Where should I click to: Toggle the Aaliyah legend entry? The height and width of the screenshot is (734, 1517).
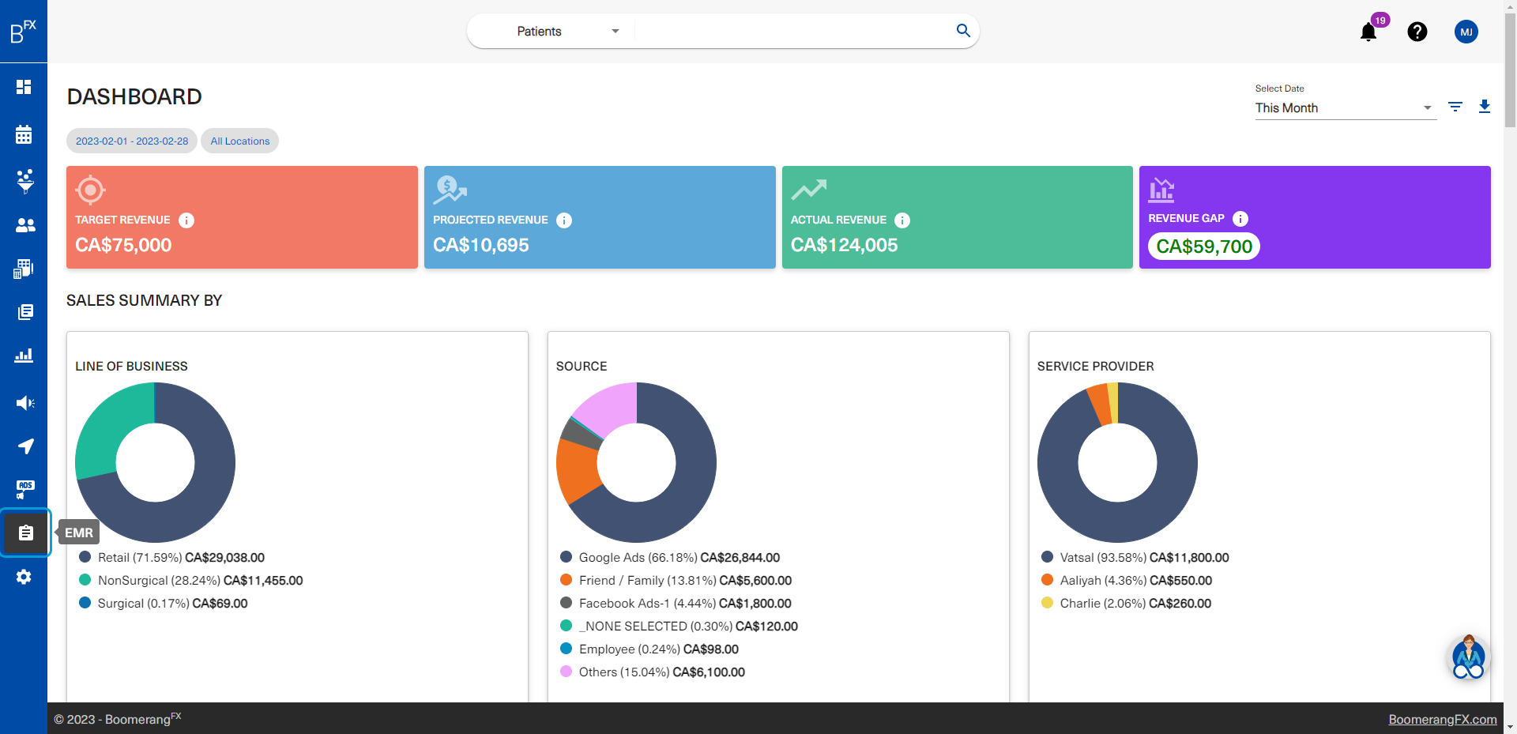coord(1127,580)
